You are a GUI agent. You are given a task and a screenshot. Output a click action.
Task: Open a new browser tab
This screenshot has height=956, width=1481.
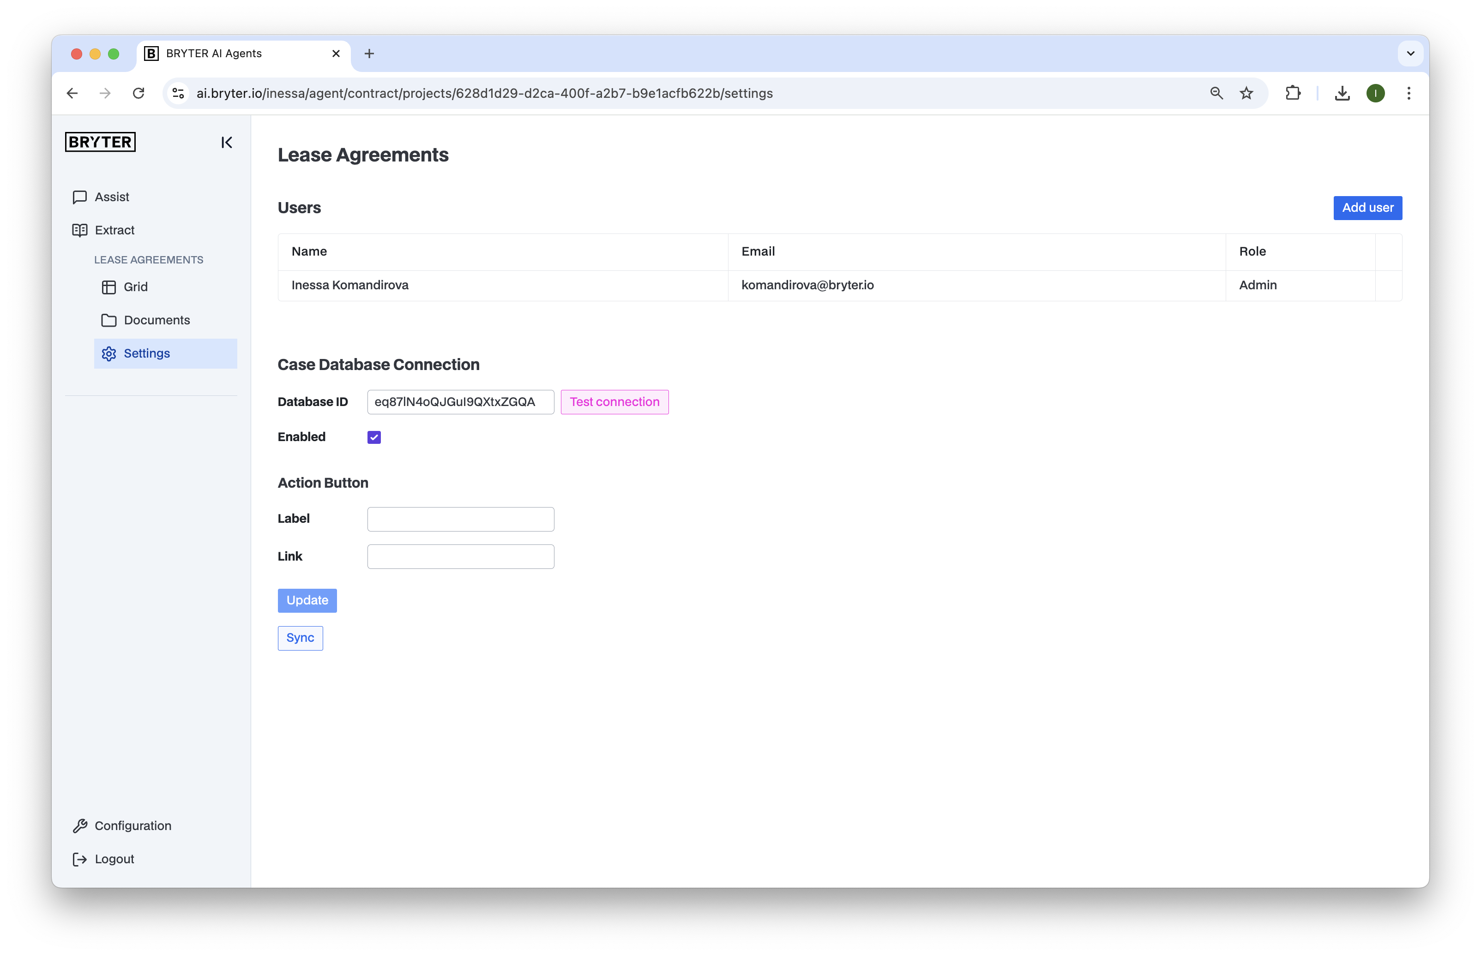coord(369,54)
